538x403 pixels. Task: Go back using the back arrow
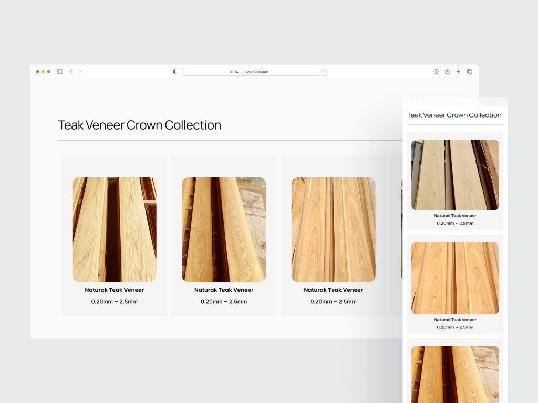click(71, 72)
